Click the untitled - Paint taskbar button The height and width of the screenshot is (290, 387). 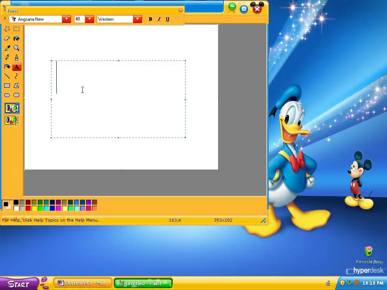coord(143,283)
